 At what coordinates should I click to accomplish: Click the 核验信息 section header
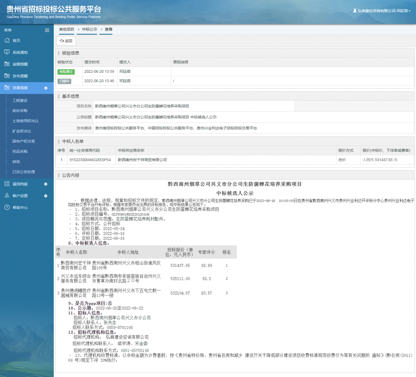pos(71,53)
